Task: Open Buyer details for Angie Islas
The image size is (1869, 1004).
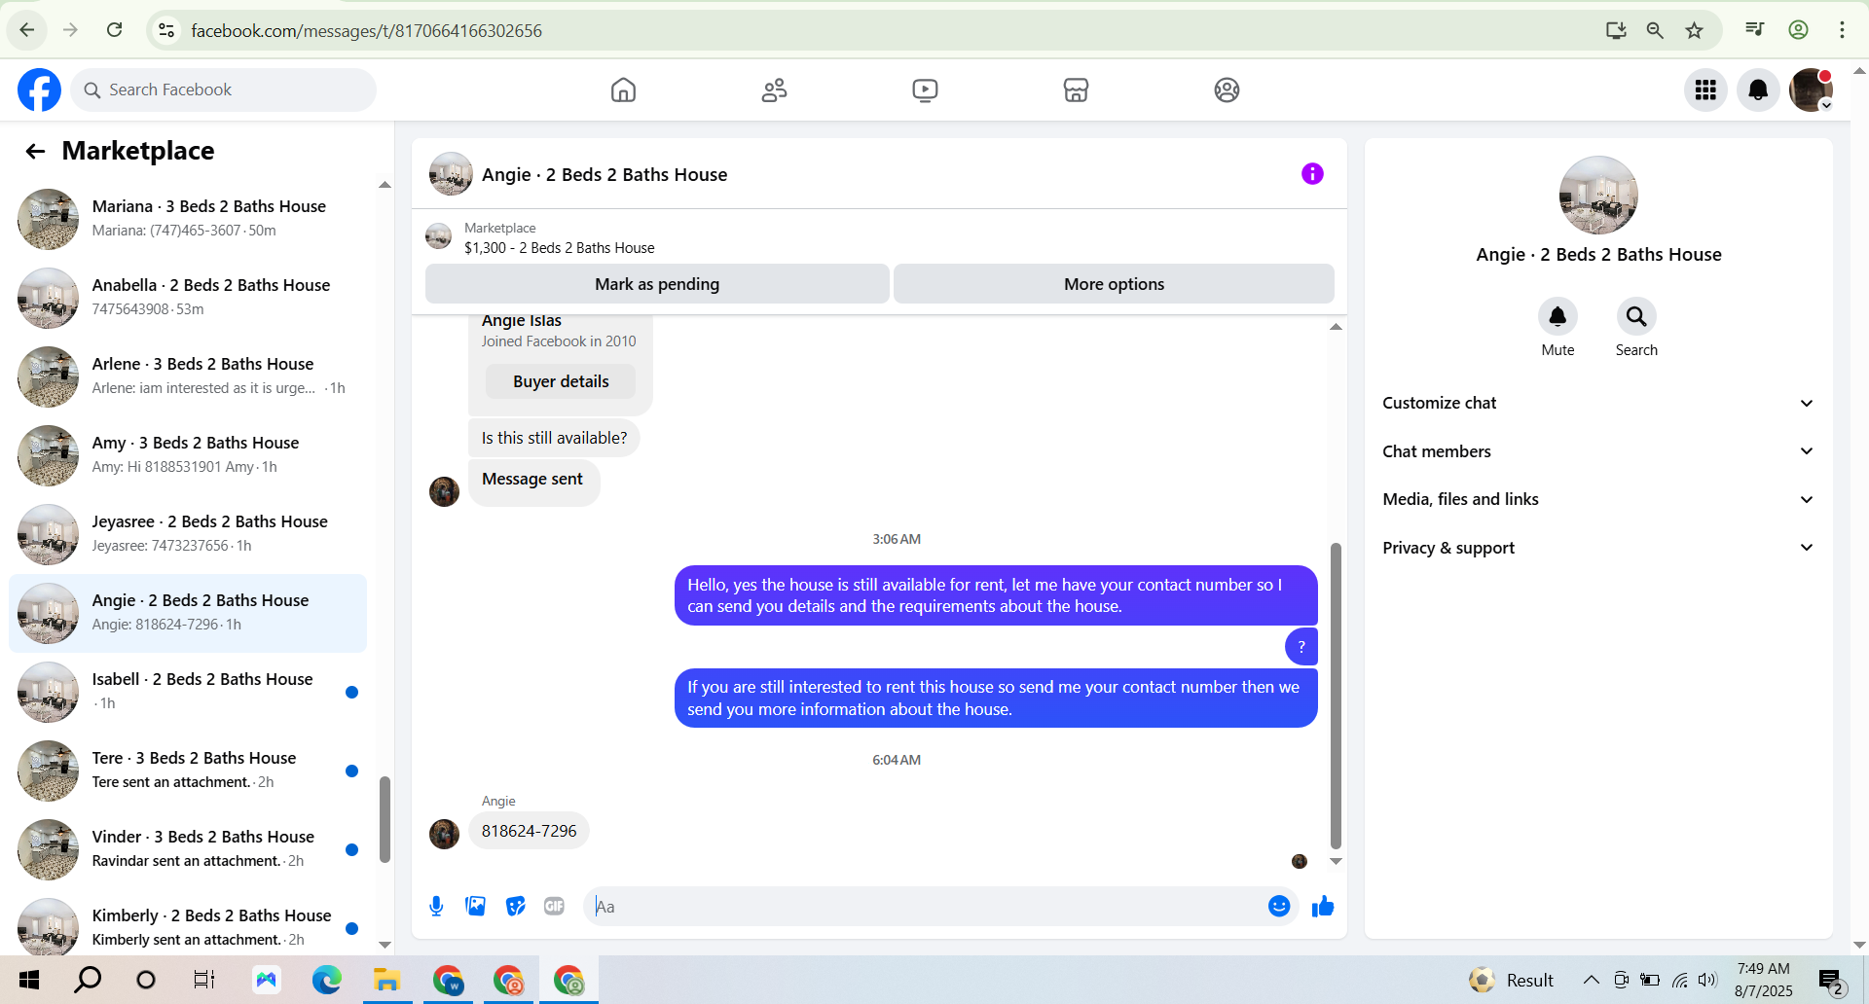Action: click(561, 381)
